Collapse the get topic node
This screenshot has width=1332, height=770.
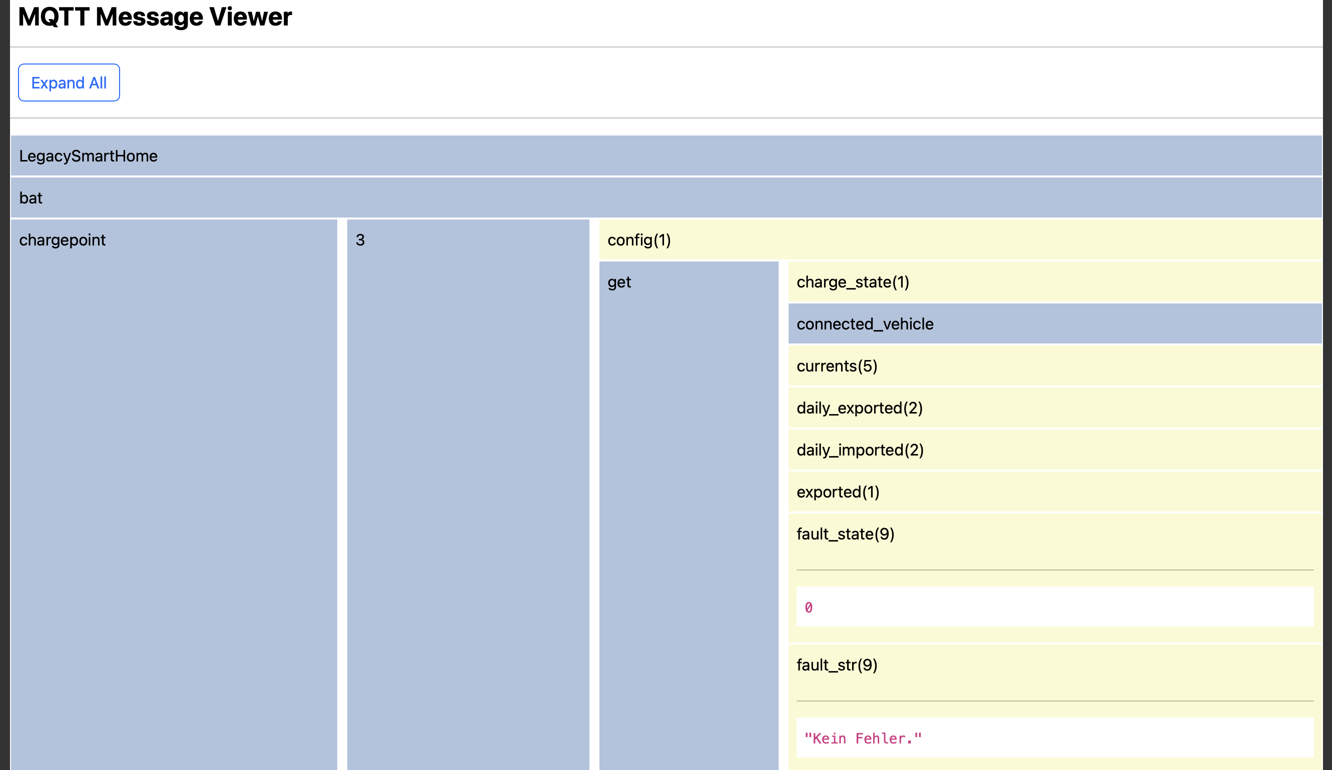point(619,282)
